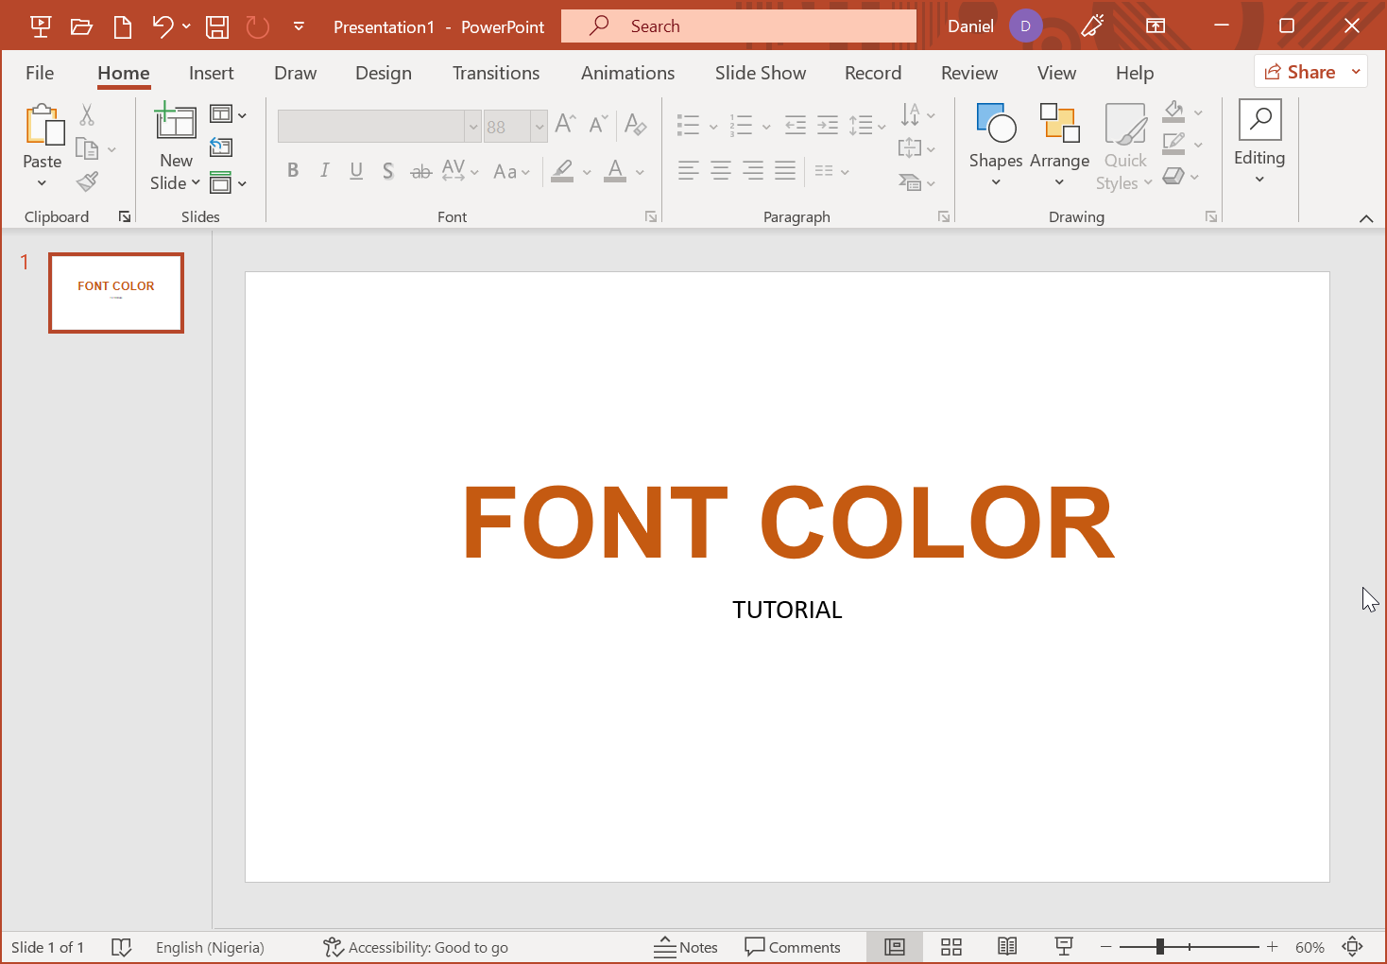
Task: Click the Save icon in title bar
Action: pyautogui.click(x=217, y=26)
